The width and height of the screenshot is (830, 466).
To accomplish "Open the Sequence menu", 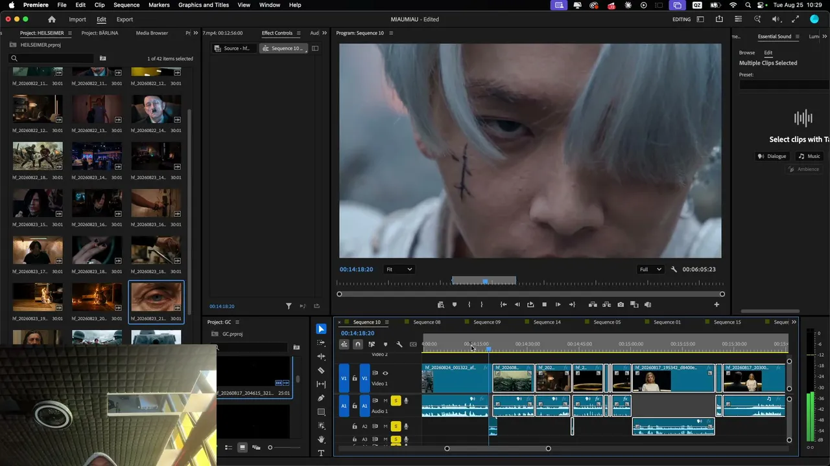I will click(x=126, y=5).
